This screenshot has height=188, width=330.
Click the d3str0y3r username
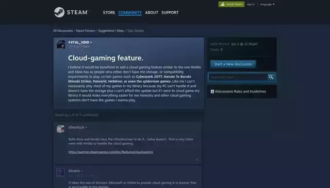tap(76, 127)
